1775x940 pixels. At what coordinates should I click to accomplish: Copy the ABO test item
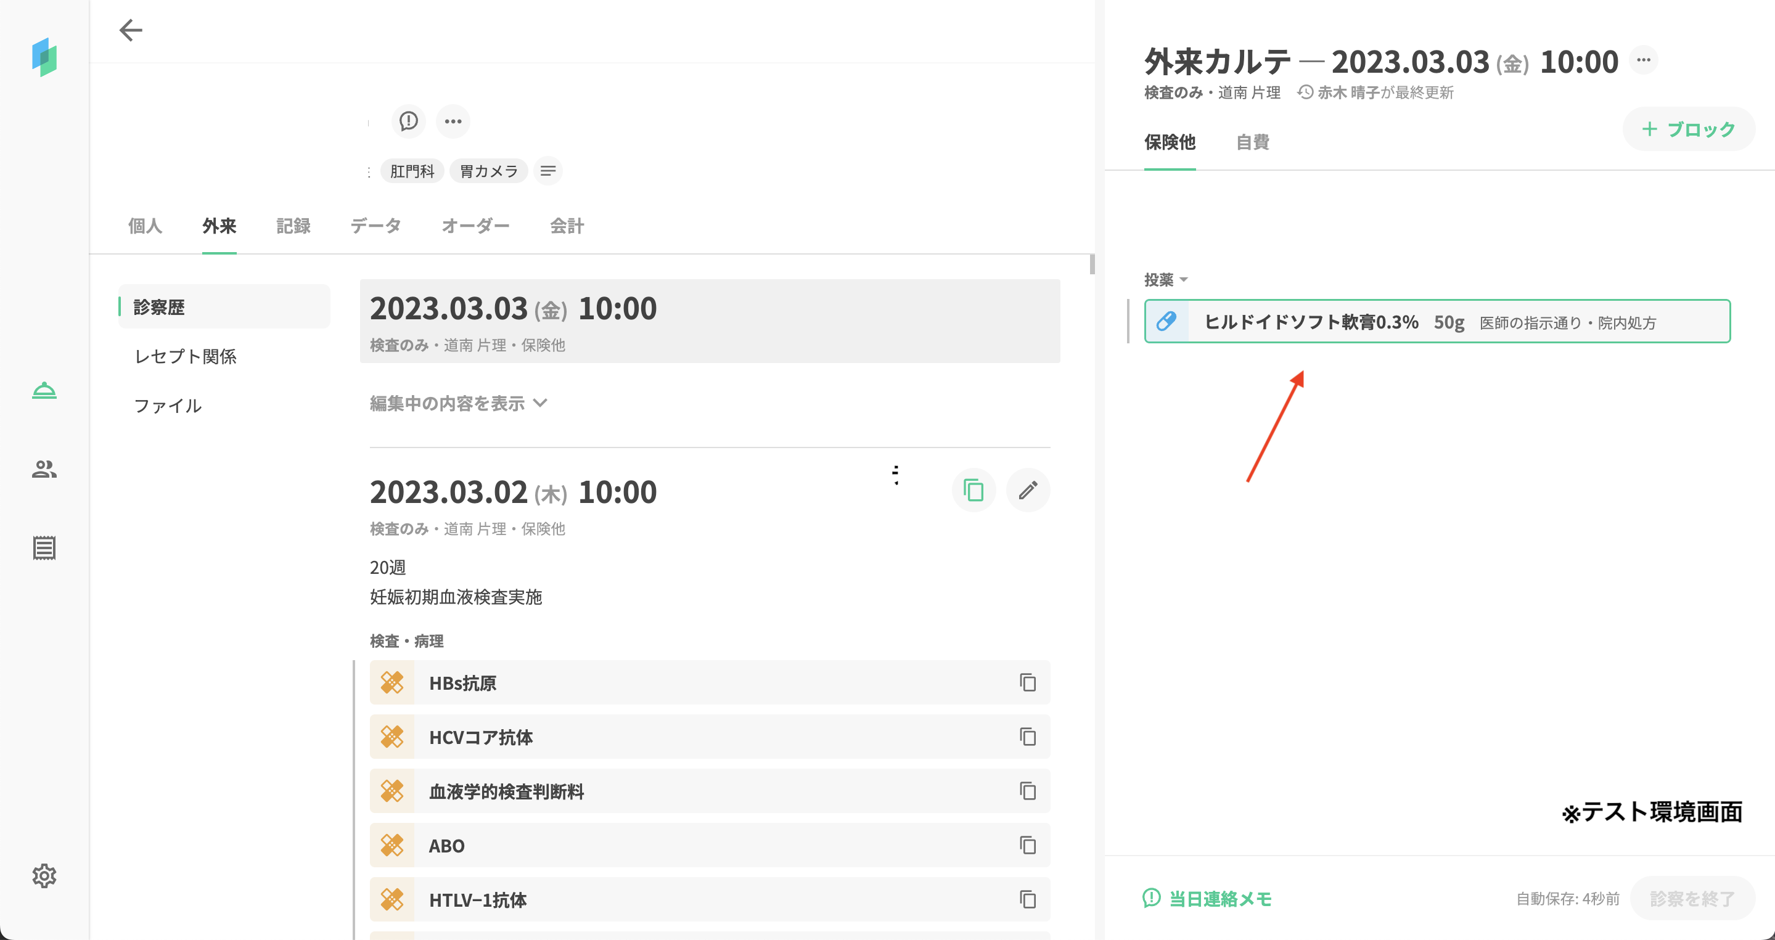pyautogui.click(x=1027, y=845)
